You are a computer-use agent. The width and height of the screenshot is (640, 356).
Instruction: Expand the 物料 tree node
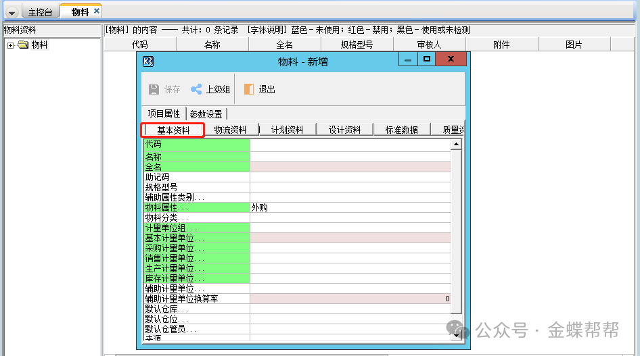tap(10, 45)
